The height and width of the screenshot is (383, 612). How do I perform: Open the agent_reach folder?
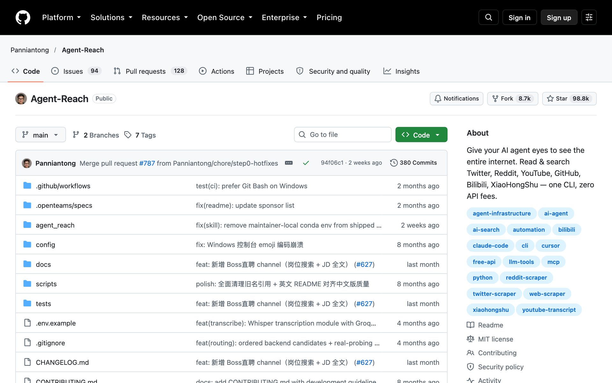55,225
